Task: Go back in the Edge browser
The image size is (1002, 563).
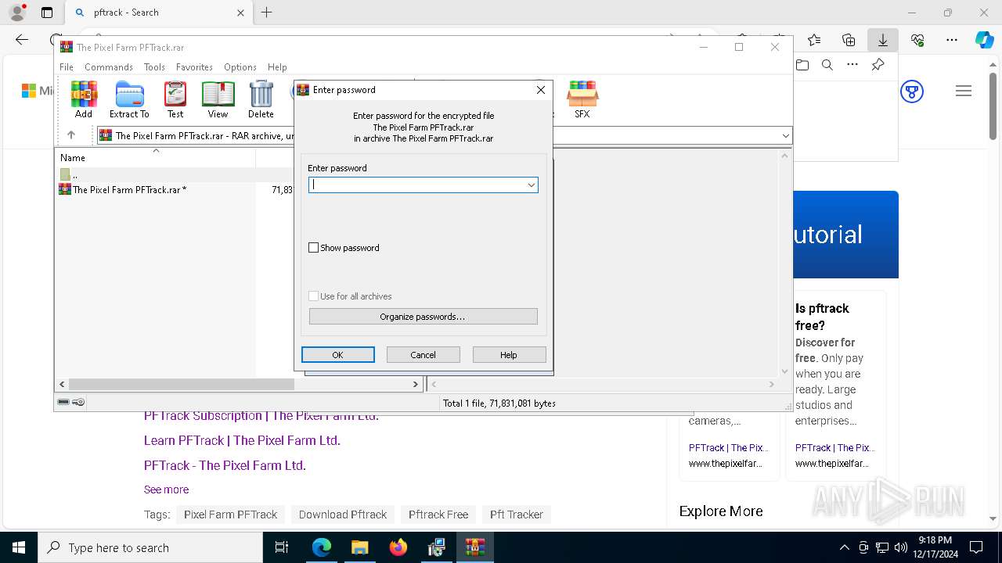Action: pos(22,40)
